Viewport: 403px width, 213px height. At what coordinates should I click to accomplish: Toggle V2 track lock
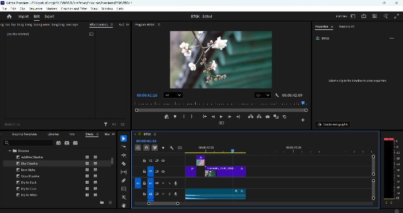pos(144,161)
